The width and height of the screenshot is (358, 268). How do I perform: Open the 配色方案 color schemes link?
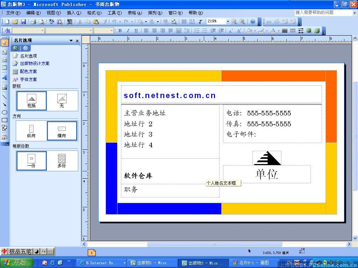tap(28, 72)
